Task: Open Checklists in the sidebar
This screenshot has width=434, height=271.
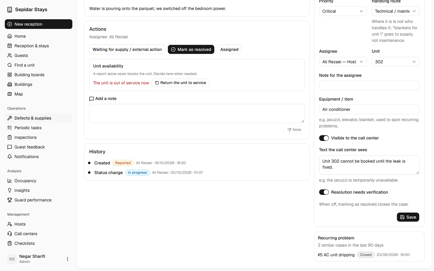Action: point(38,243)
